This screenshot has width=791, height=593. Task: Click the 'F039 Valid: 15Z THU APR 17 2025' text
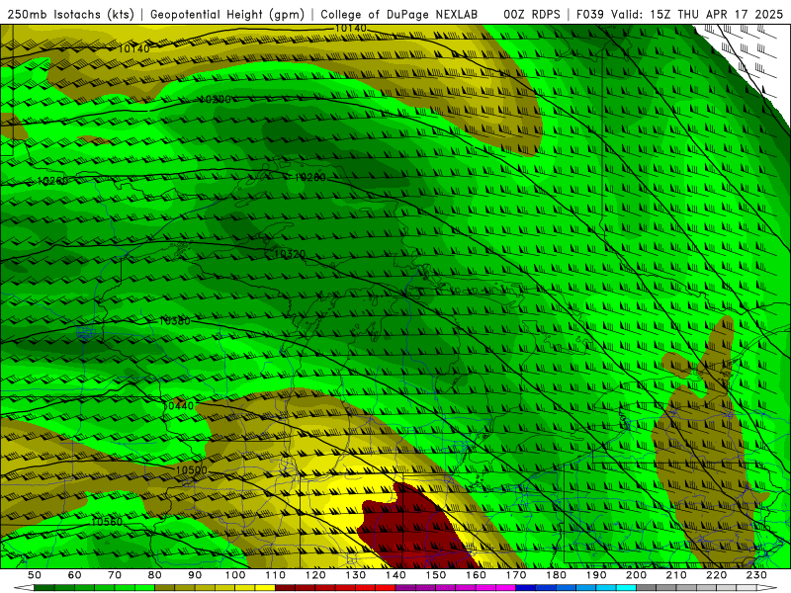679,15
